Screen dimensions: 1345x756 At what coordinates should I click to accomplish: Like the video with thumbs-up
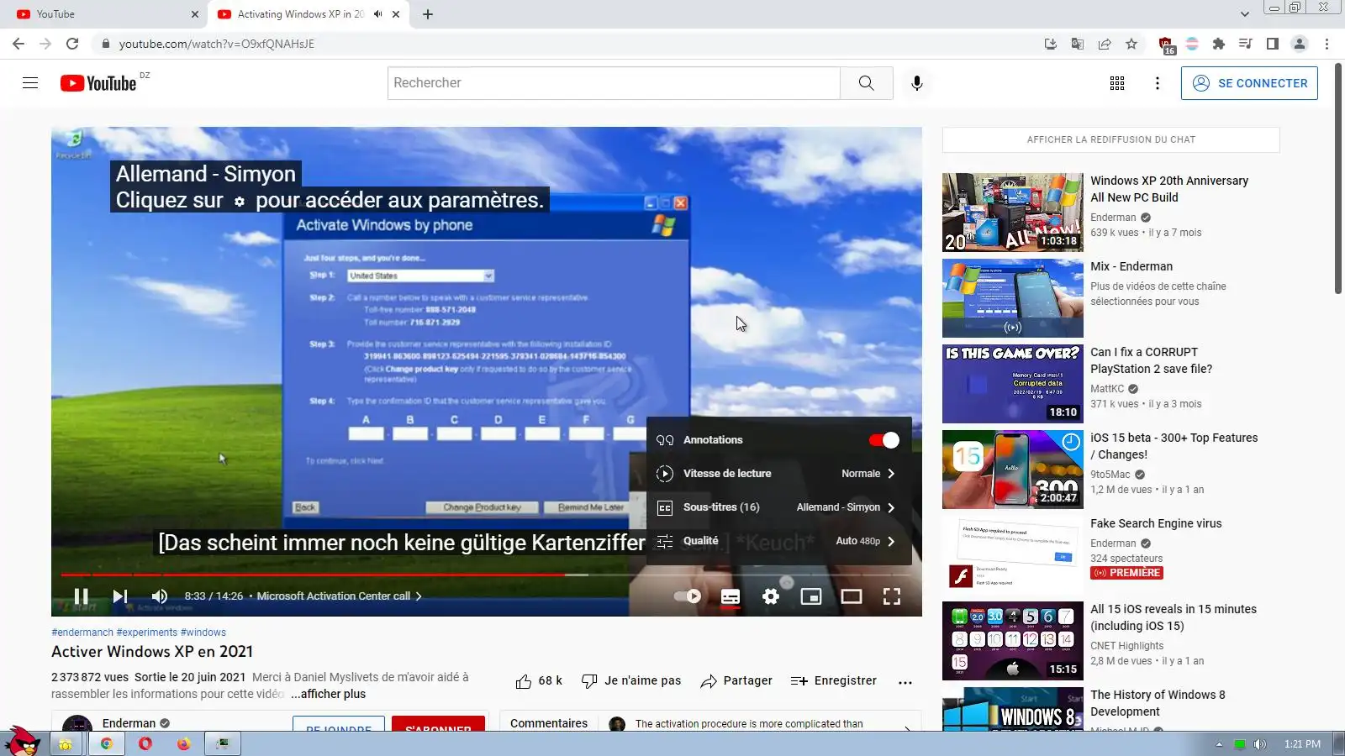point(539,681)
